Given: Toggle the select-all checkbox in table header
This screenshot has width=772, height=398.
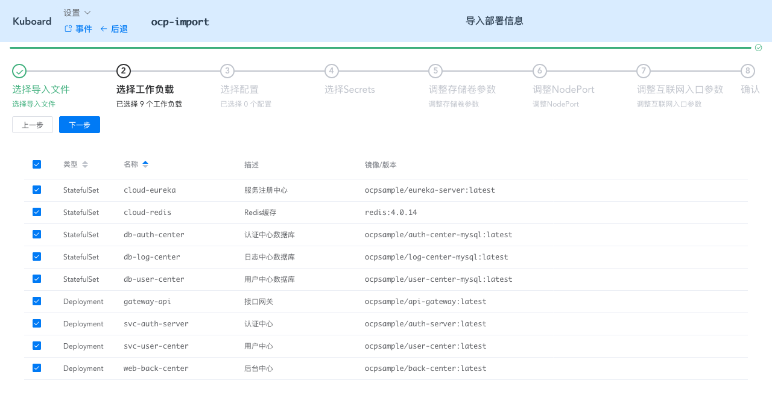Looking at the screenshot, I should [37, 164].
